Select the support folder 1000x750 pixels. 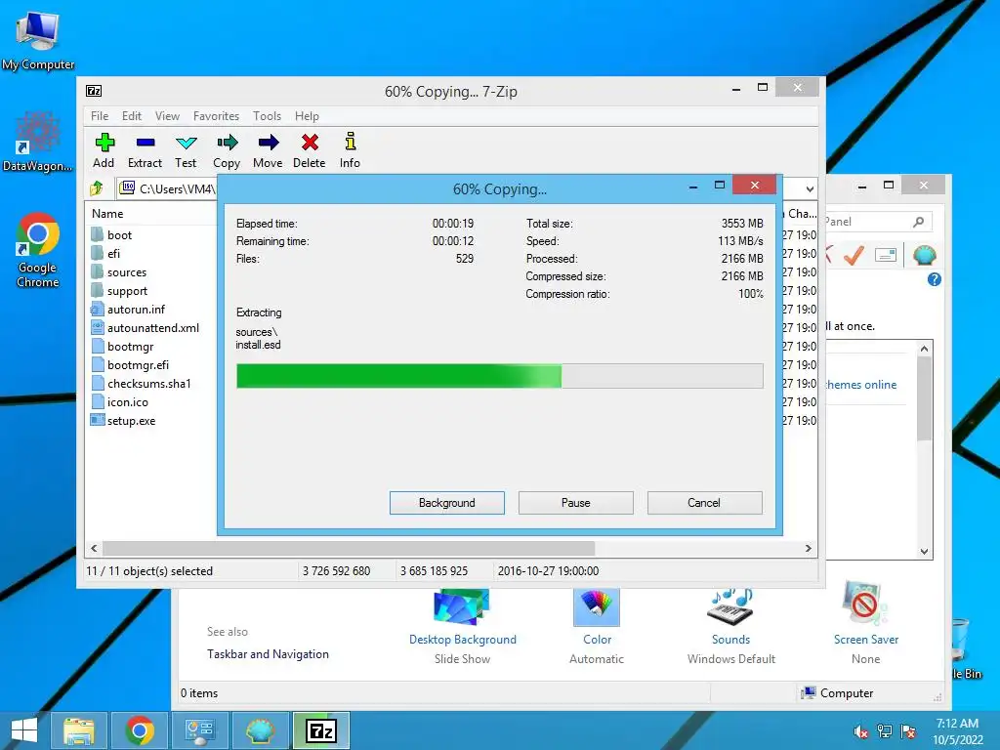pos(119,291)
